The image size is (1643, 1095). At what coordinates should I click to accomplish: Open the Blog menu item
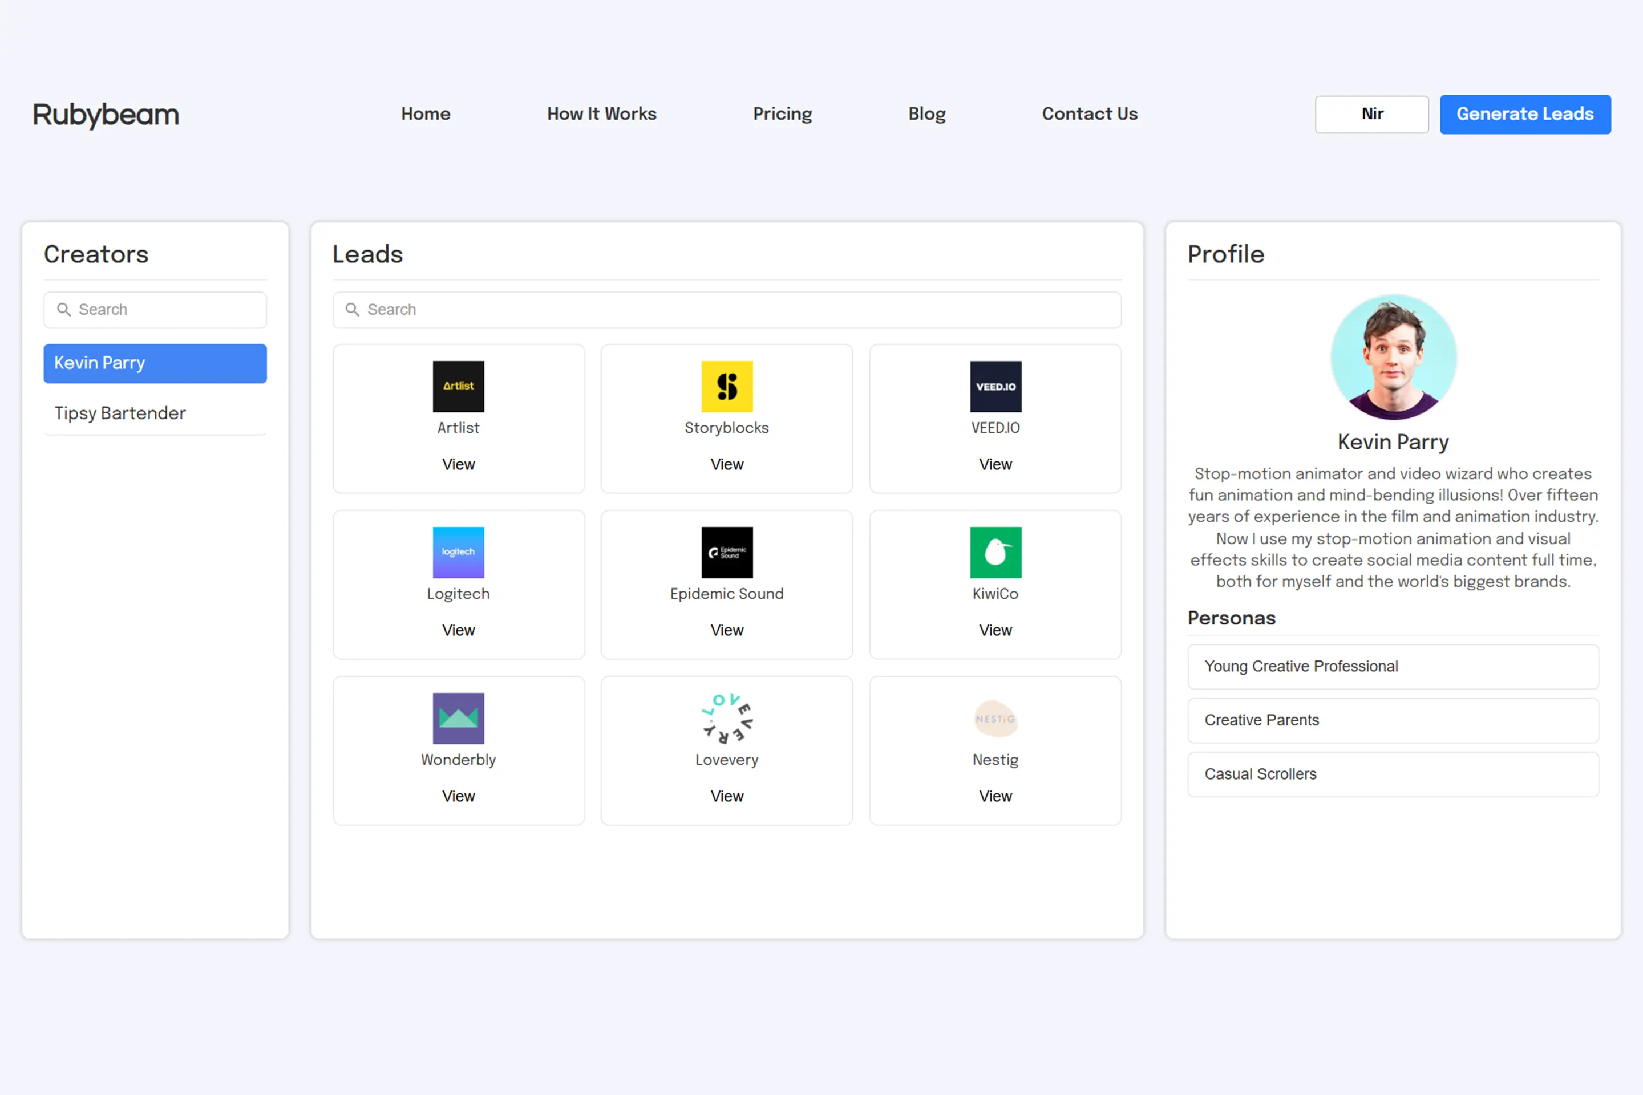[926, 114]
